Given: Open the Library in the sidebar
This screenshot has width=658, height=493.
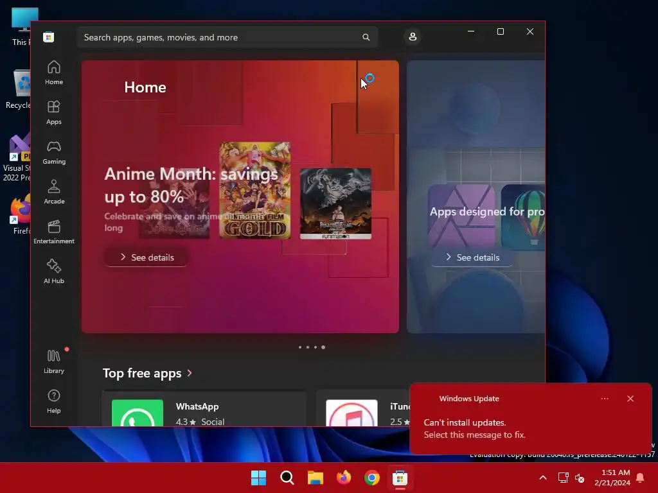Looking at the screenshot, I should (x=54, y=361).
